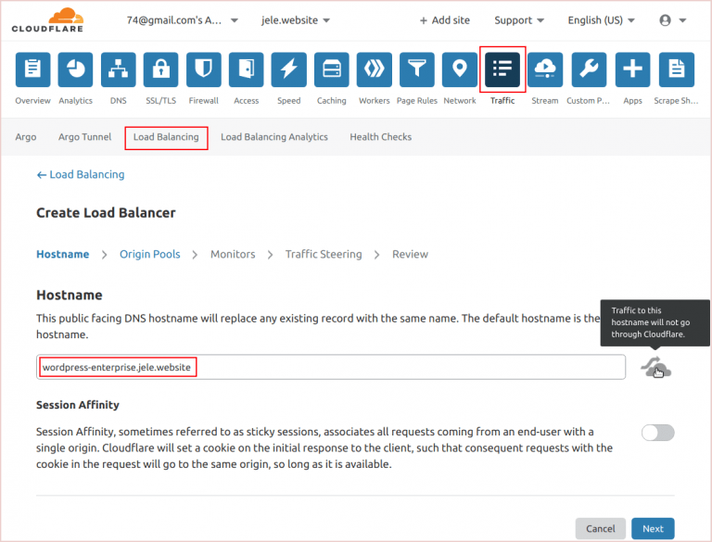The width and height of the screenshot is (712, 542).
Task: Open the jele.website site dropdown
Action: tap(295, 20)
